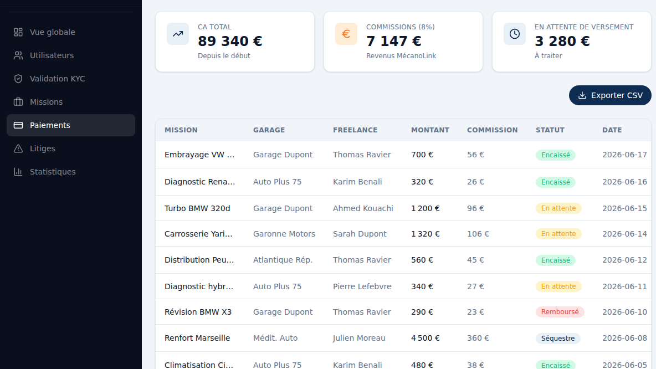
Task: Select the Paiements menu item
Action: (x=71, y=125)
